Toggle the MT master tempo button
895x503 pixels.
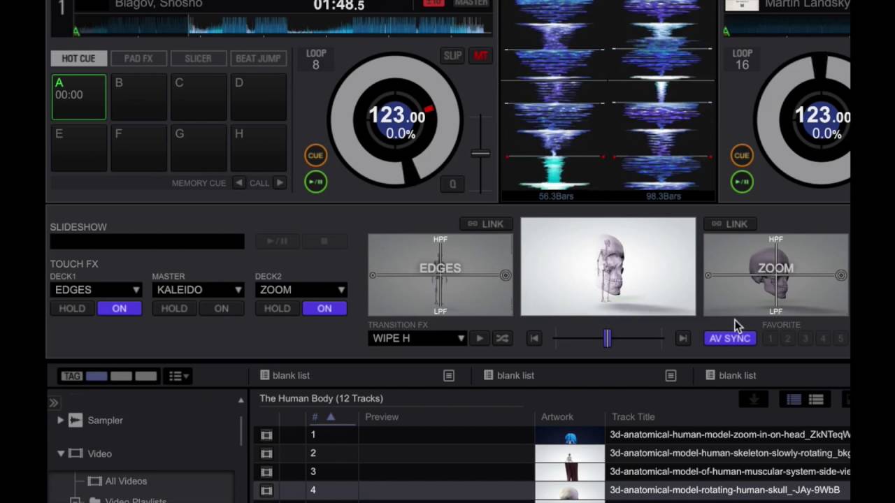point(480,56)
